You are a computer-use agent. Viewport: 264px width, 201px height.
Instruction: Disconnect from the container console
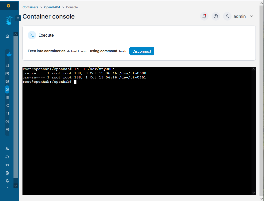(142, 51)
